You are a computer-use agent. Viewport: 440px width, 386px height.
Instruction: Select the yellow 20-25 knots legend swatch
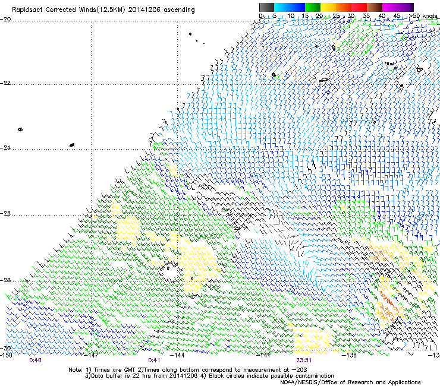(x=328, y=7)
